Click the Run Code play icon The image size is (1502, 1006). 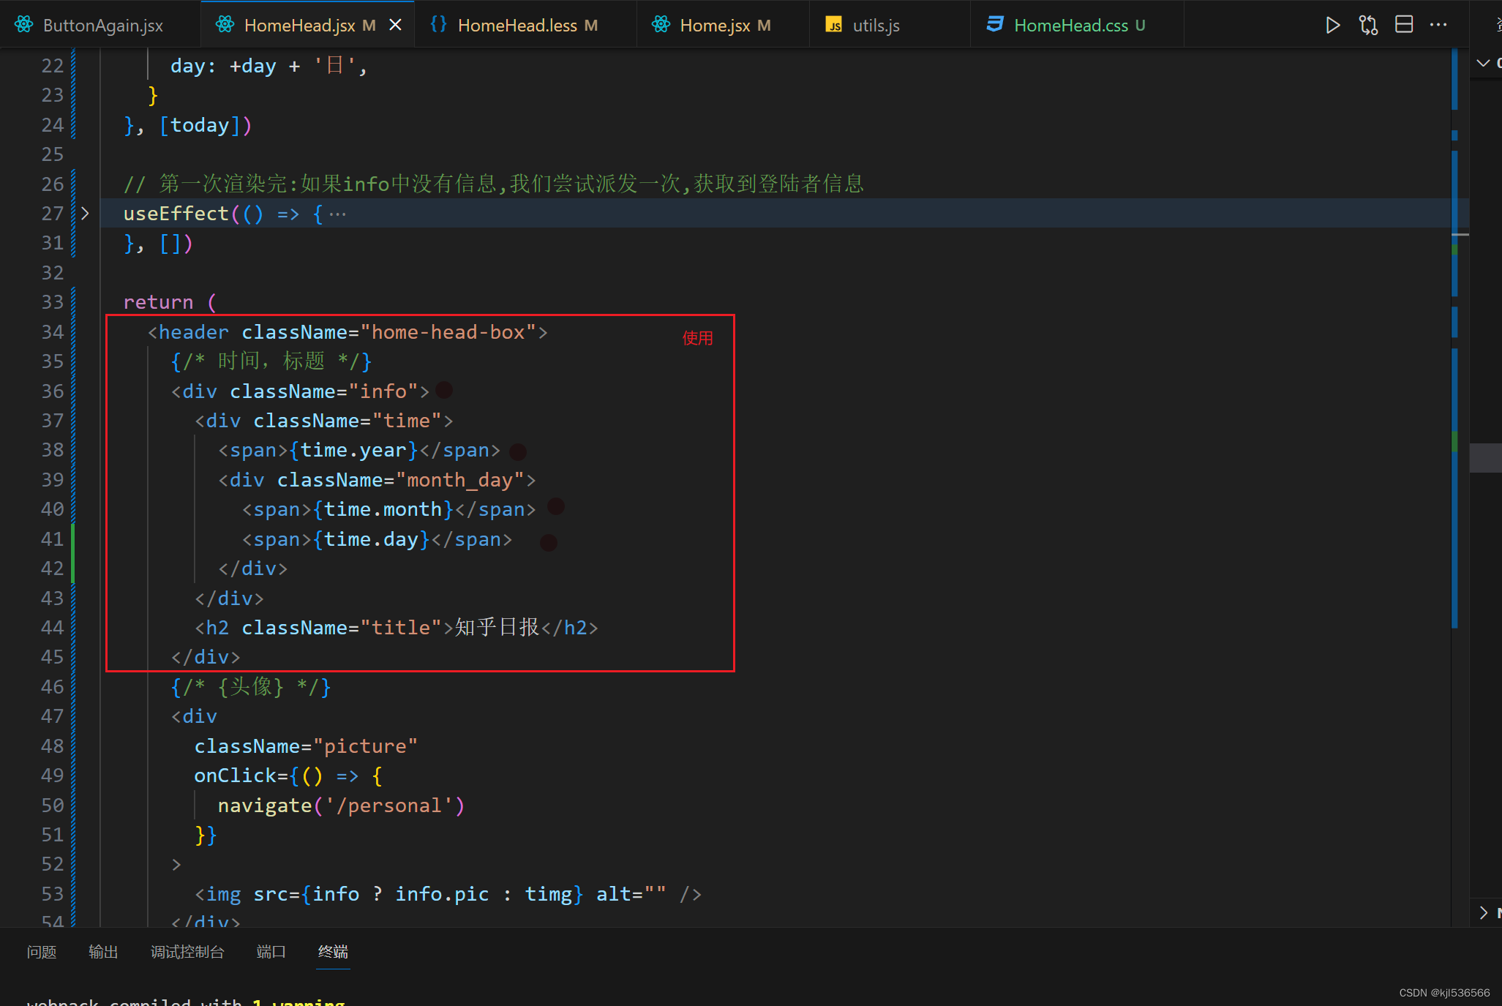coord(1332,26)
